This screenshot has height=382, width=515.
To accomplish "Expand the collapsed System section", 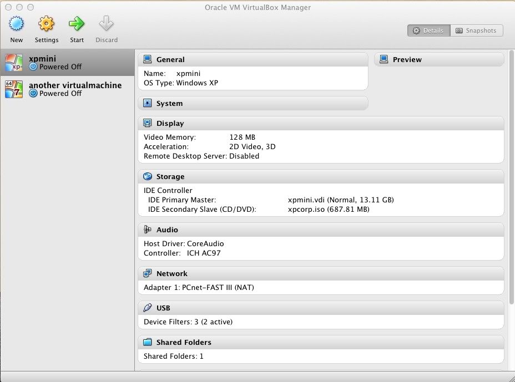I will point(253,103).
